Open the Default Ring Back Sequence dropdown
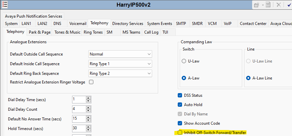This screenshot has height=136, width=292. coord(120,73)
